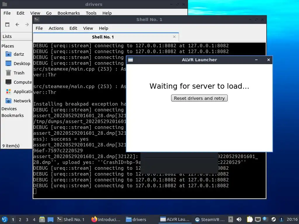
Task: Click network connection tray icon
Action: pos(258,219)
